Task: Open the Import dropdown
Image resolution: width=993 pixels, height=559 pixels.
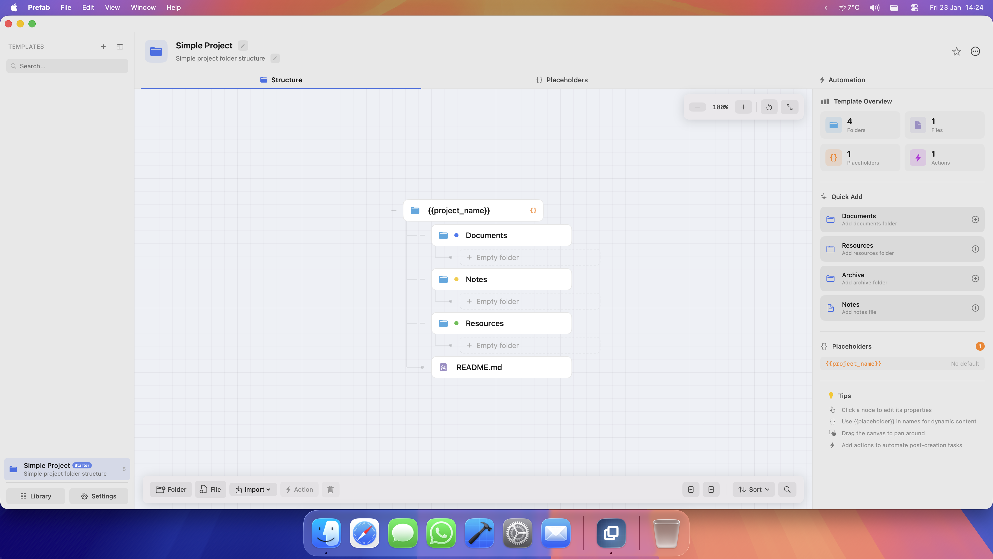Action: [x=253, y=489]
